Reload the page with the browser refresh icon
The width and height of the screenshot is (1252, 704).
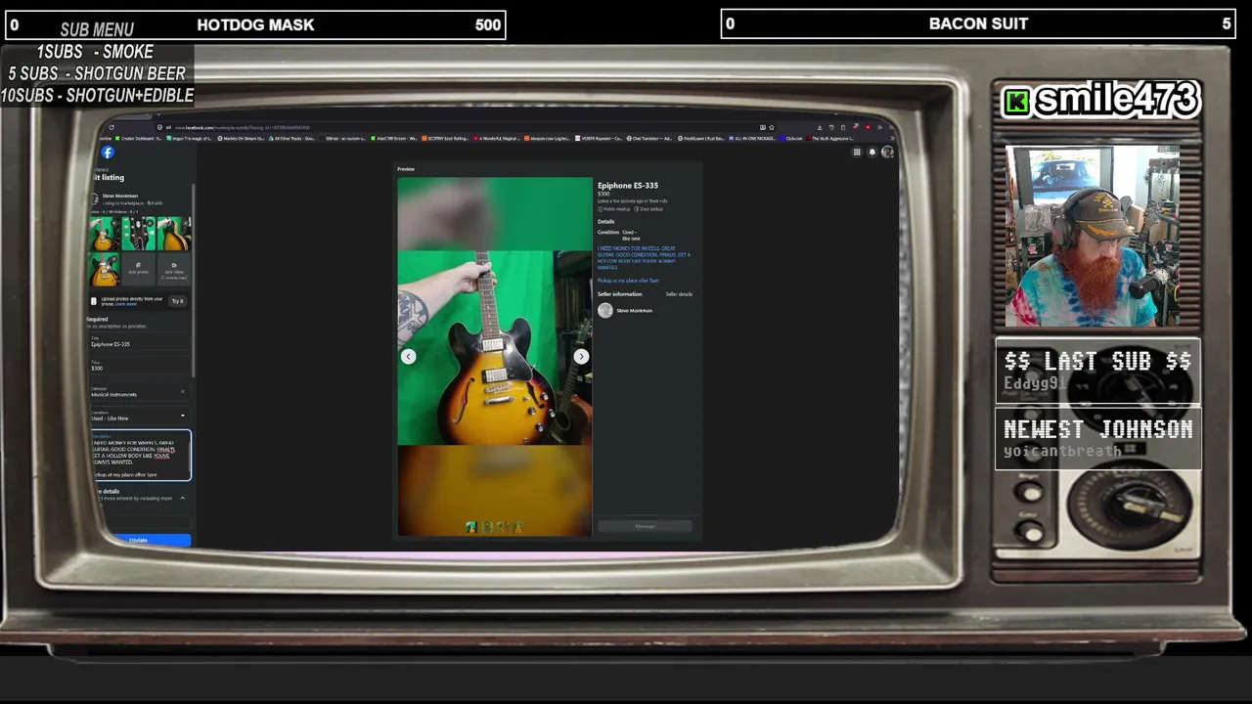tap(112, 127)
